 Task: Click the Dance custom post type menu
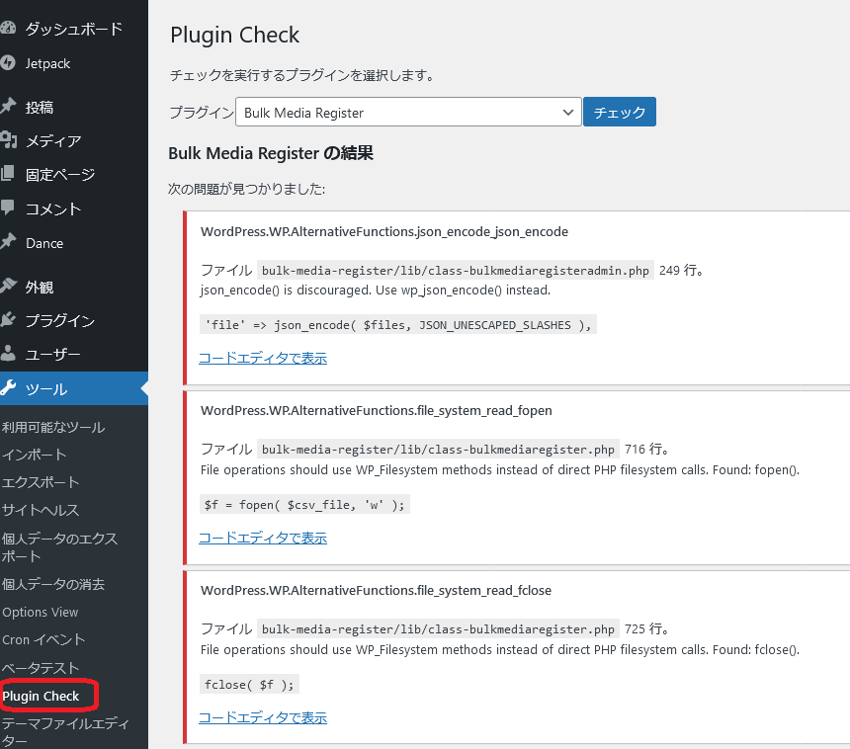(x=44, y=243)
